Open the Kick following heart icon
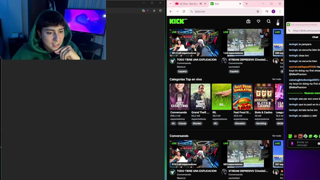 point(258,21)
